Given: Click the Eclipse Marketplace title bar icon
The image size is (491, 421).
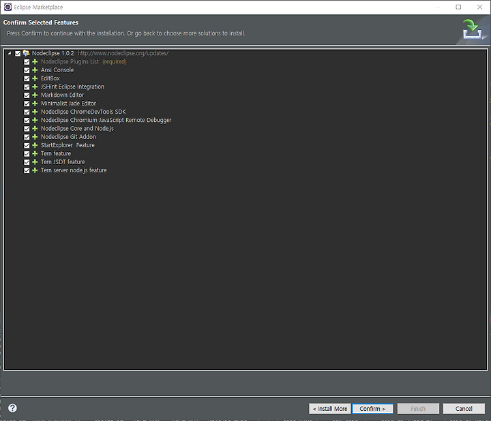Looking at the screenshot, I should 8,7.
